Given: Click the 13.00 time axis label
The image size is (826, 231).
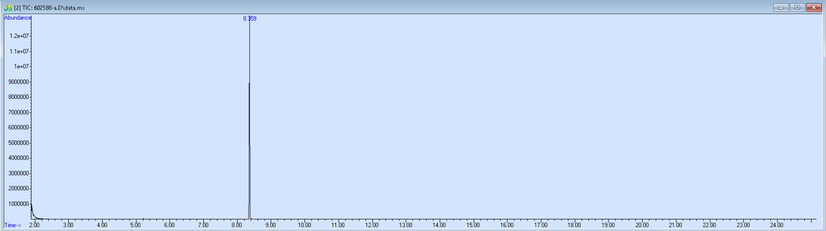Looking at the screenshot, I should coord(406,225).
